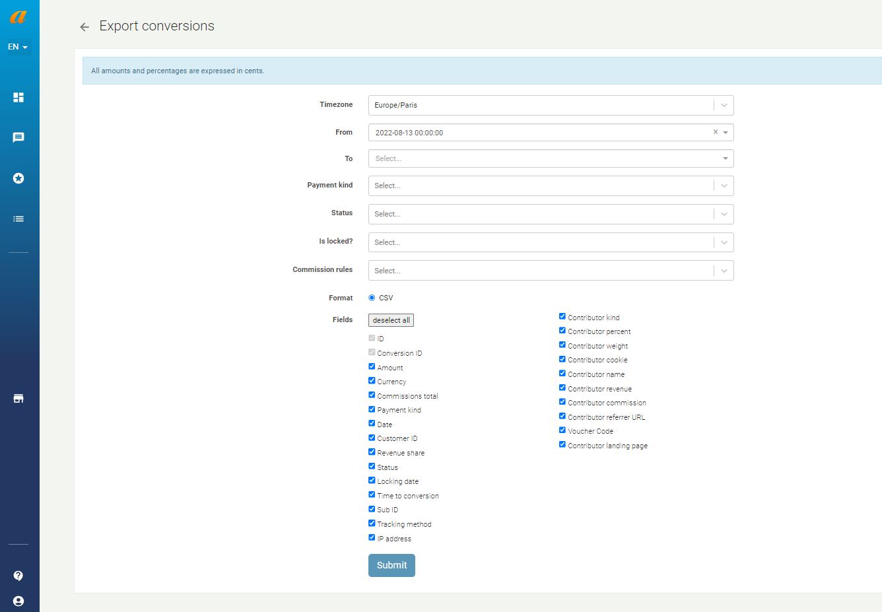Screen dimensions: 882x612
Task: Uncheck the IP address checkbox
Action: pyautogui.click(x=372, y=537)
